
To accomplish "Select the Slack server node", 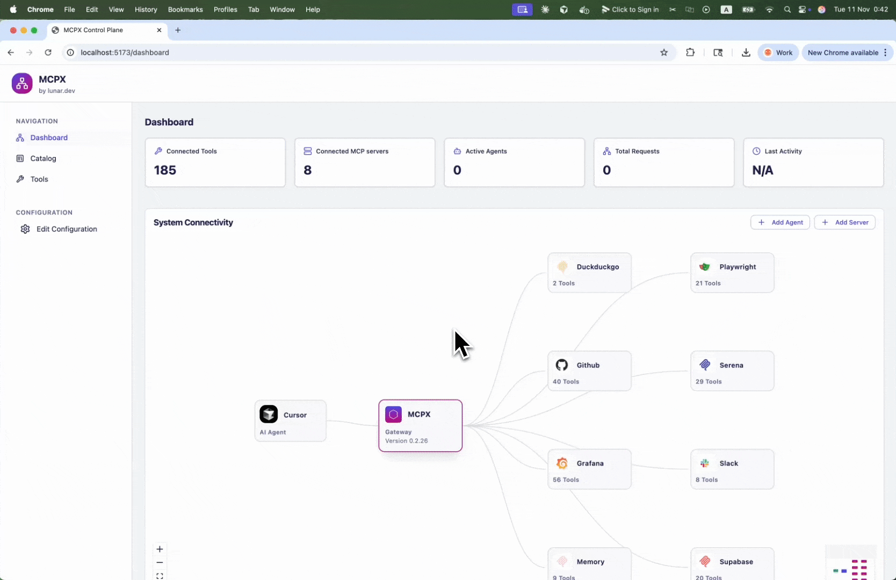I will click(732, 468).
